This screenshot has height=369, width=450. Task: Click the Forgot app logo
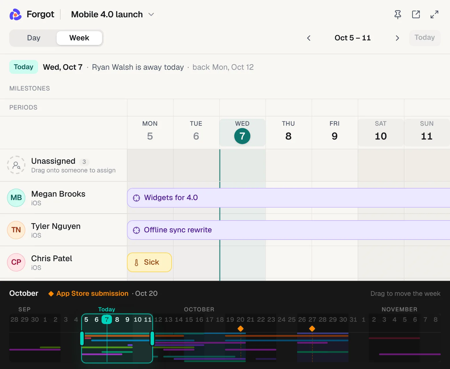pyautogui.click(x=16, y=14)
